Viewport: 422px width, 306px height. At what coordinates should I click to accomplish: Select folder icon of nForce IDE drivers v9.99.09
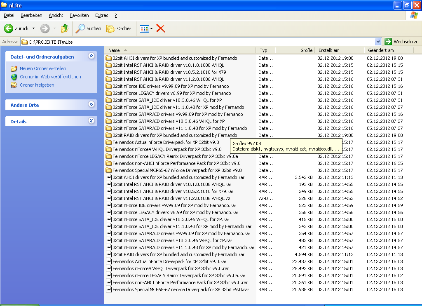pos(109,86)
